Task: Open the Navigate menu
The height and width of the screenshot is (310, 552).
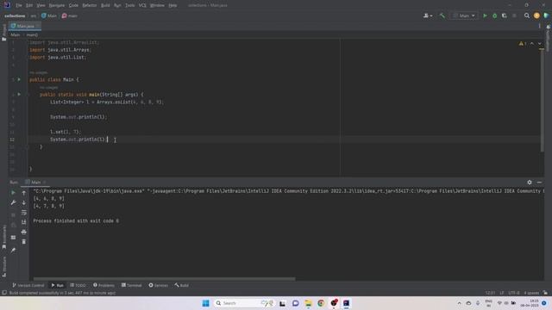Action: pyautogui.click(x=57, y=5)
